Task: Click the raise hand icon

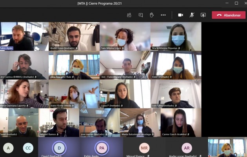Action: 152,15
